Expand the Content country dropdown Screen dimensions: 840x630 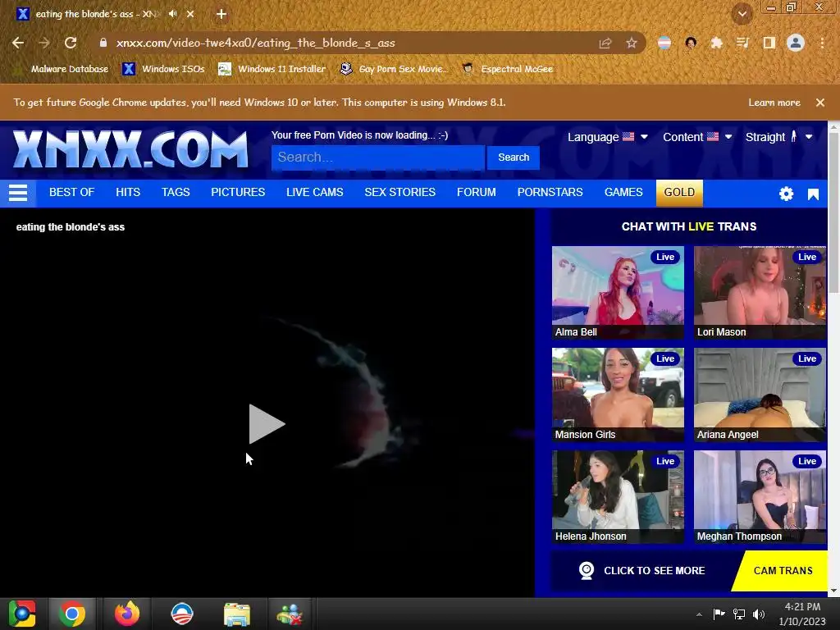[x=697, y=137]
